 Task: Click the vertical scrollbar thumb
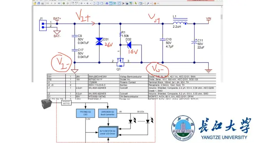(x=221, y=17)
